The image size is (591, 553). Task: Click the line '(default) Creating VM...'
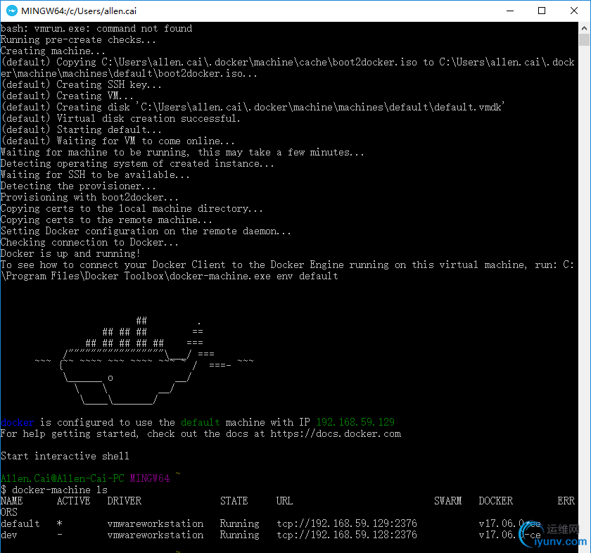coord(68,96)
